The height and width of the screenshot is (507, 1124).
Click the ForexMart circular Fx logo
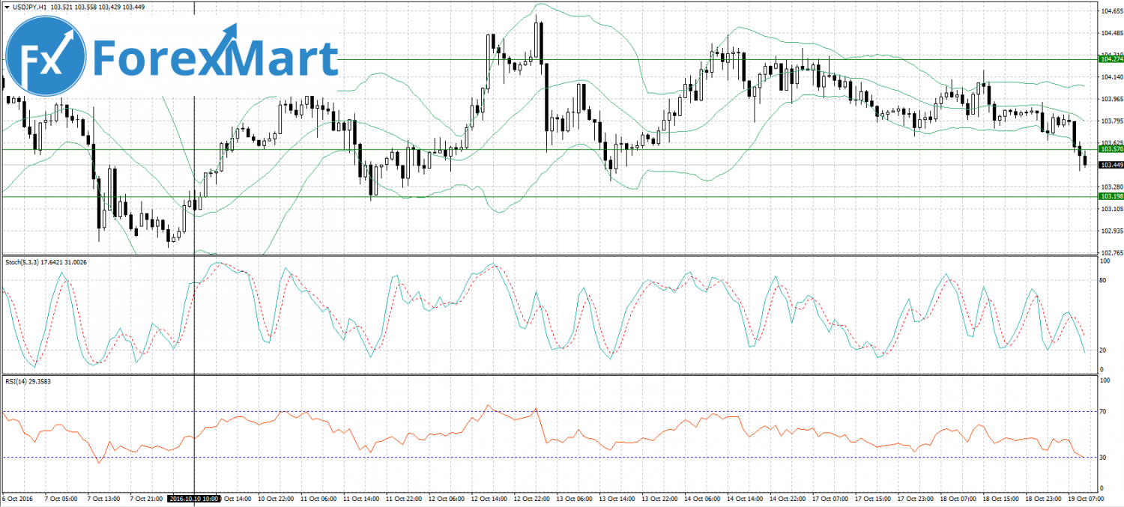[x=46, y=56]
